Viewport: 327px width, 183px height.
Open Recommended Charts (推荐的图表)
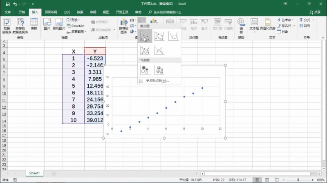click(x=124, y=26)
